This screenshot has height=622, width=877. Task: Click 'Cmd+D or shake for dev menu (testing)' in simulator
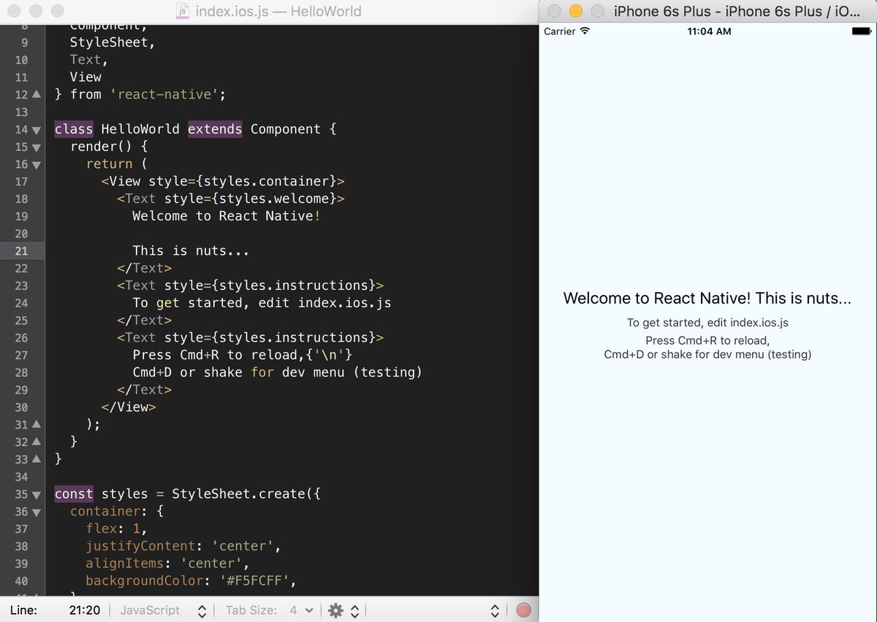tap(707, 355)
